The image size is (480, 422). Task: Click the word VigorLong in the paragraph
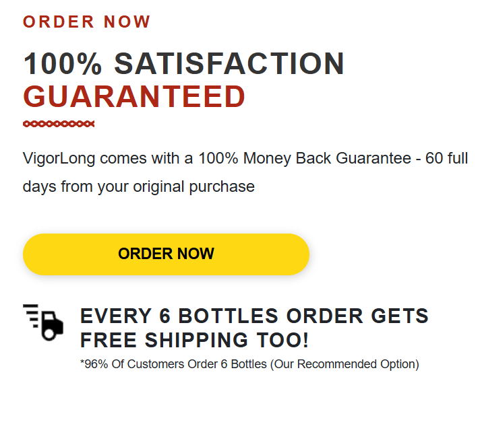[x=59, y=159]
